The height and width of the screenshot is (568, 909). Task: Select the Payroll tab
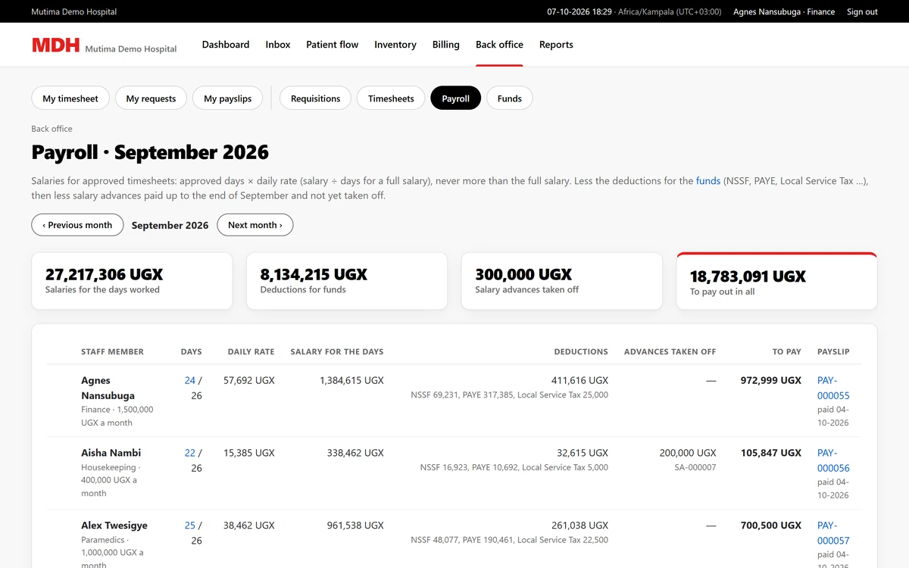point(456,98)
